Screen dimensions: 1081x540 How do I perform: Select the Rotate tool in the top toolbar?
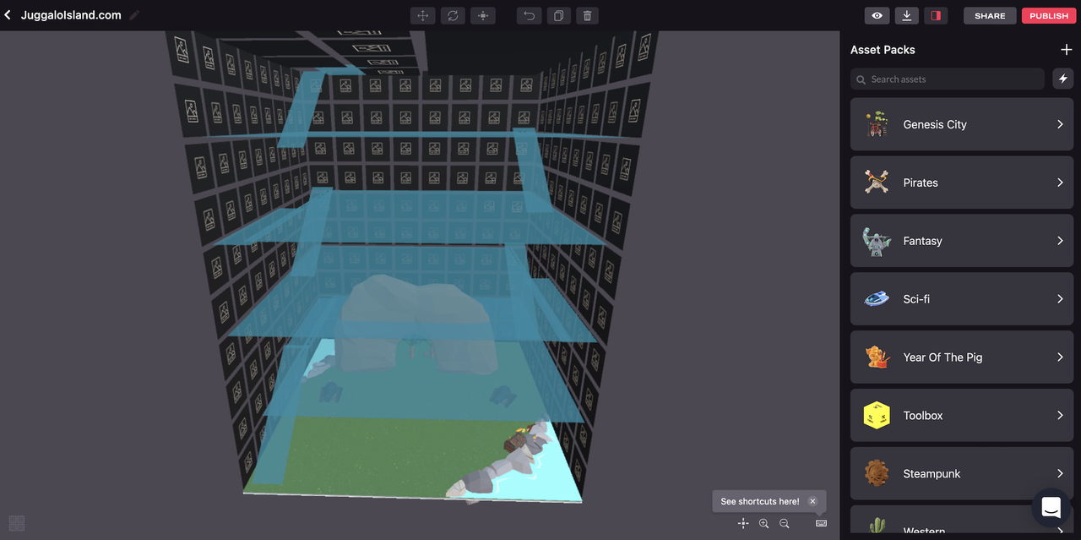(x=453, y=15)
